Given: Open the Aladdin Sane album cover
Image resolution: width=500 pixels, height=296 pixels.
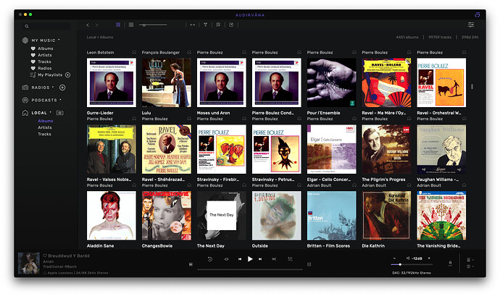Looking at the screenshot, I should point(112,216).
